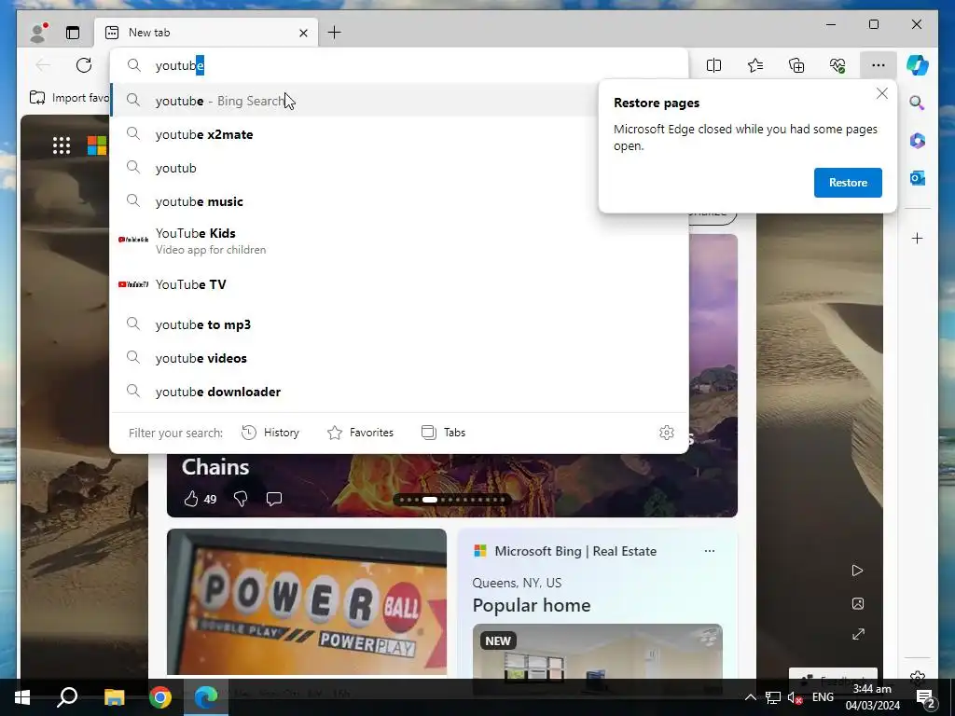The image size is (955, 716).
Task: Click Import favorites in bookmarks bar
Action: click(x=69, y=97)
